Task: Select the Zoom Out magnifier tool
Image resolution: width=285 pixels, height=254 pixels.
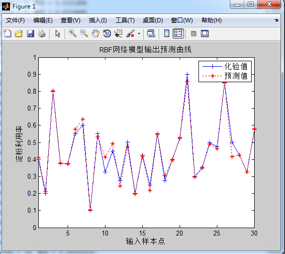Action: [x=84, y=33]
